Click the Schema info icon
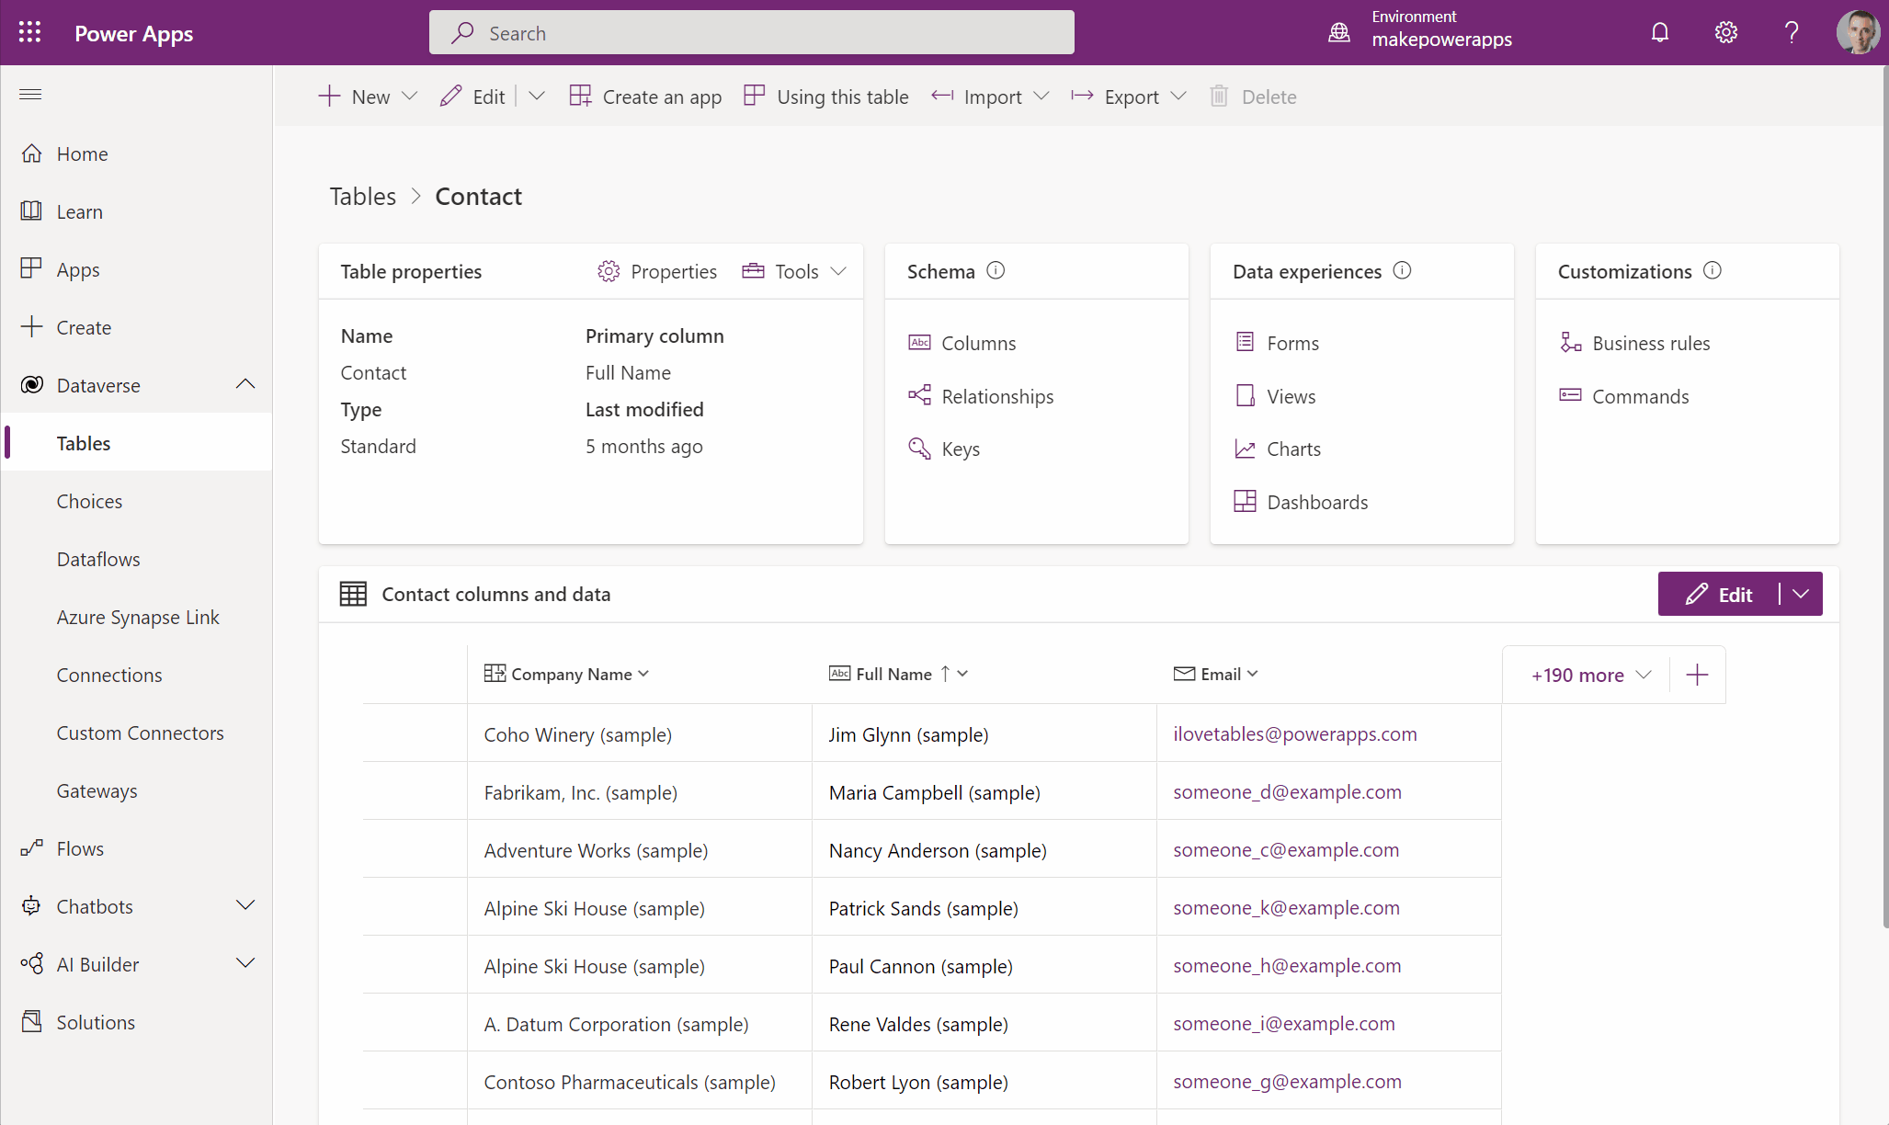 click(x=996, y=270)
